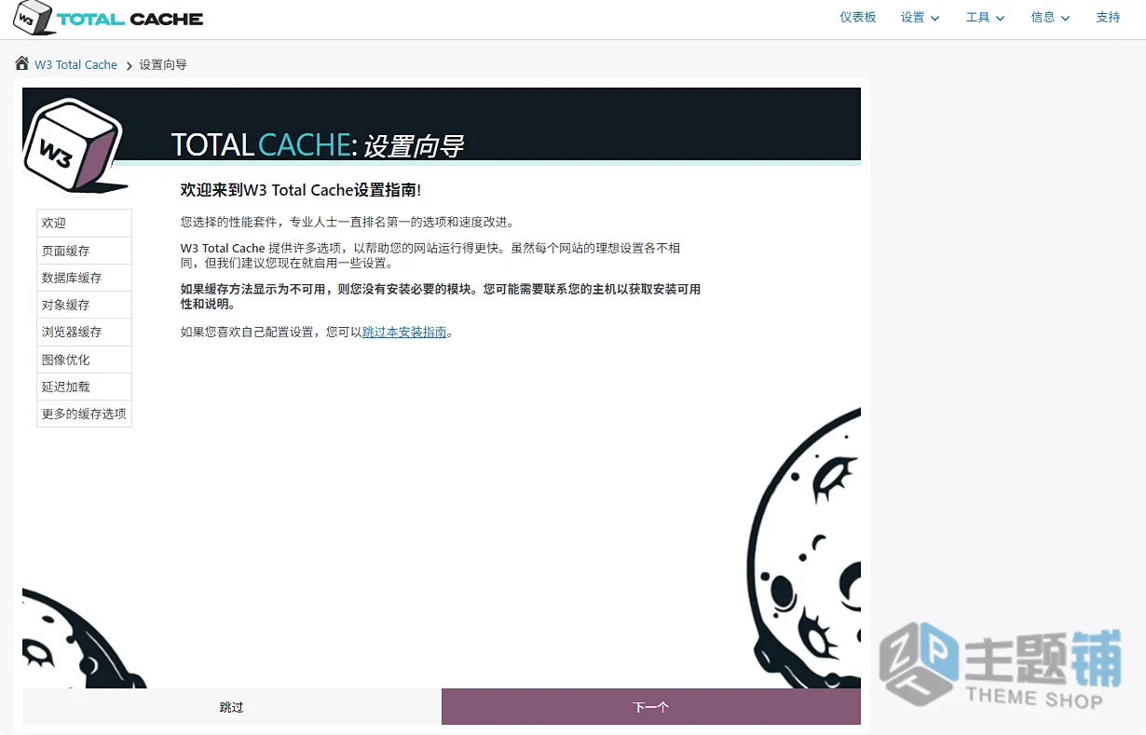
Task: Select the 对象缓存 wizard step
Action: coord(84,305)
